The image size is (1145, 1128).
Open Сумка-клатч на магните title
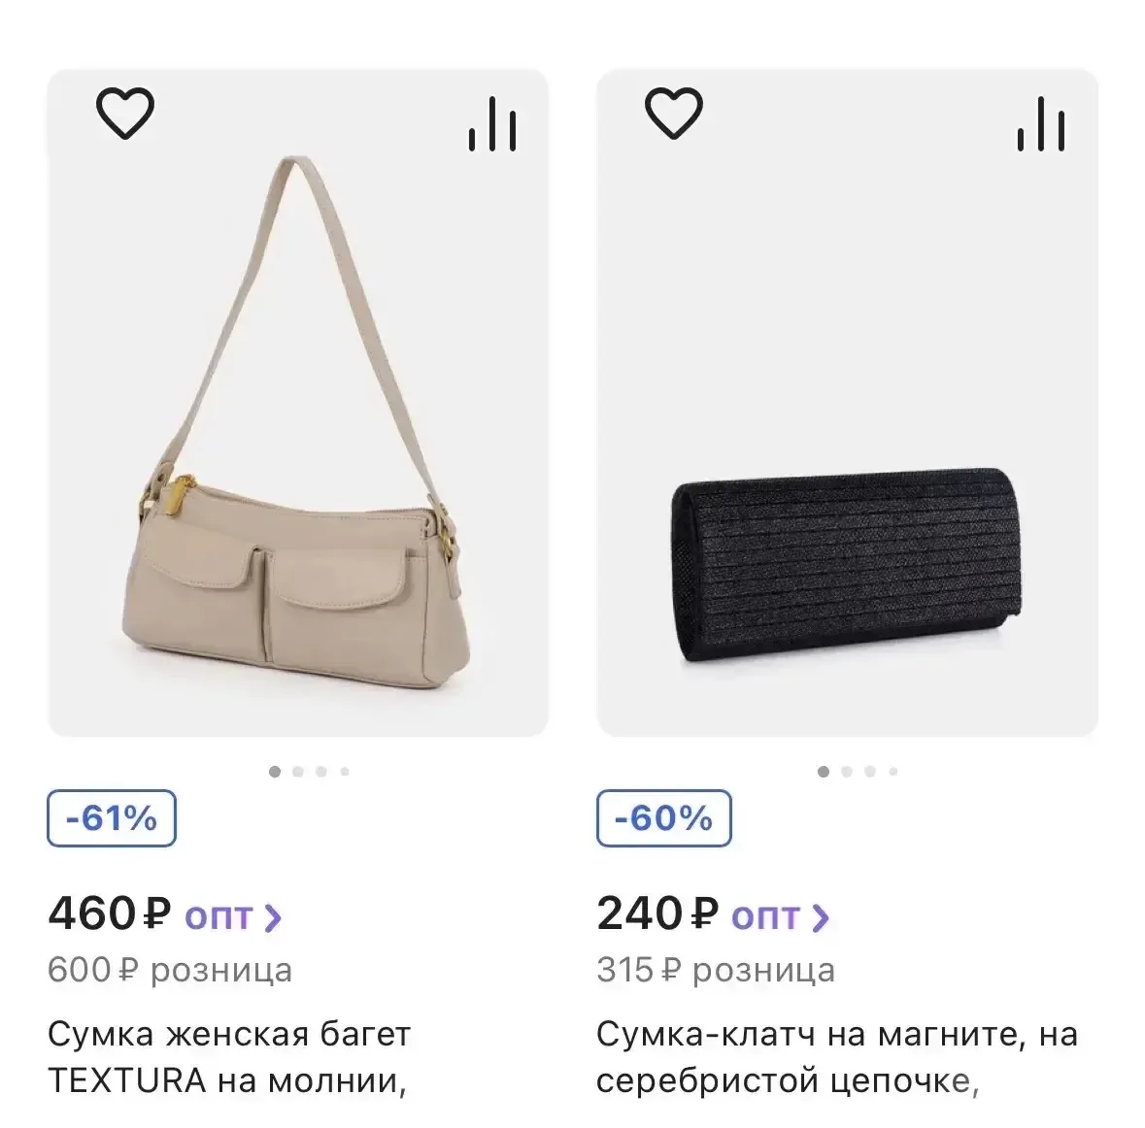pyautogui.click(x=837, y=1057)
